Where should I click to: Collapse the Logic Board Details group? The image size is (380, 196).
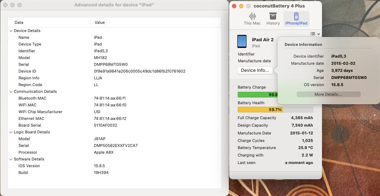click(x=11, y=132)
